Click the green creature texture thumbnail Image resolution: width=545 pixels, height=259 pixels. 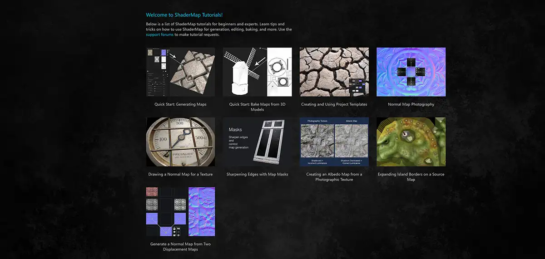(x=411, y=142)
